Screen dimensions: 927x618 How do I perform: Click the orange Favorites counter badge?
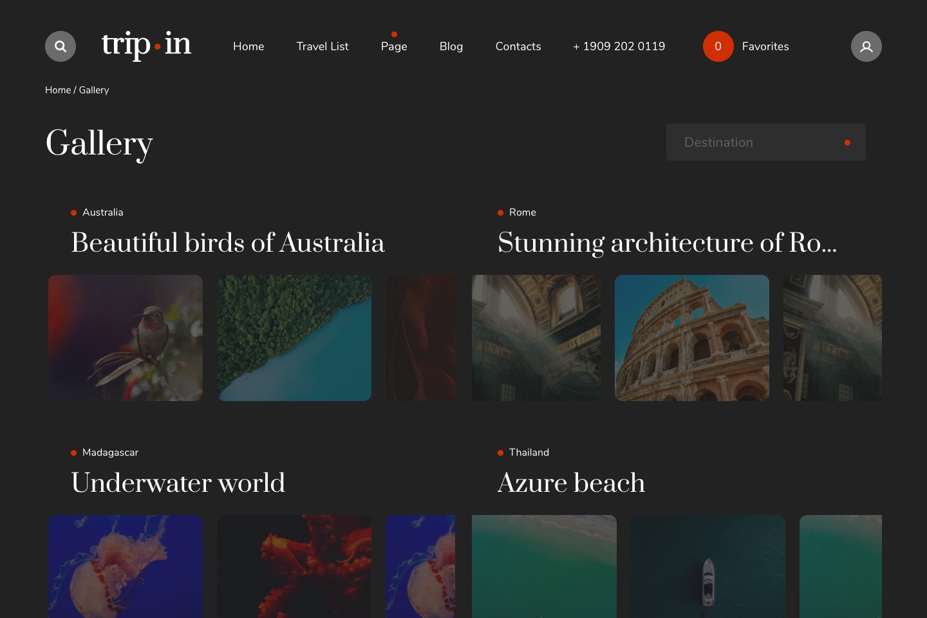718,46
